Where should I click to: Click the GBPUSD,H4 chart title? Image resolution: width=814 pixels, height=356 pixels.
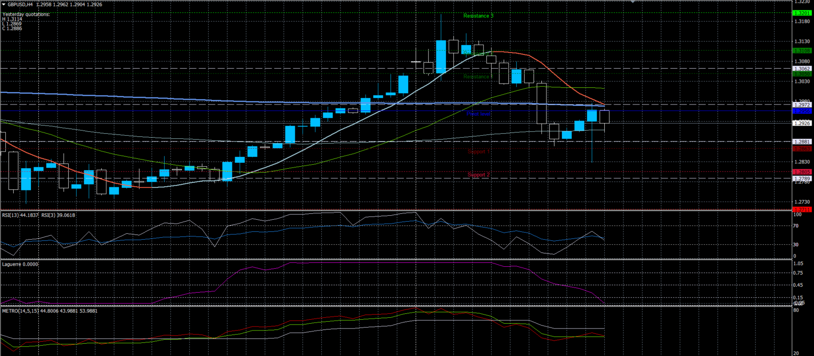point(20,4)
